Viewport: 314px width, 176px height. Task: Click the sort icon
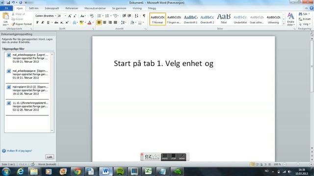click(x=136, y=16)
